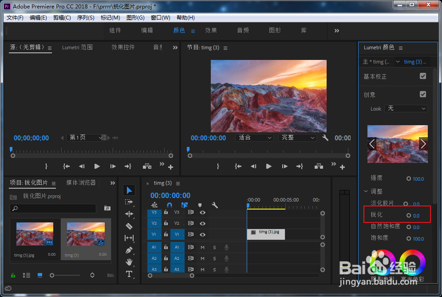Open Source monitor button editor plus

point(170,167)
